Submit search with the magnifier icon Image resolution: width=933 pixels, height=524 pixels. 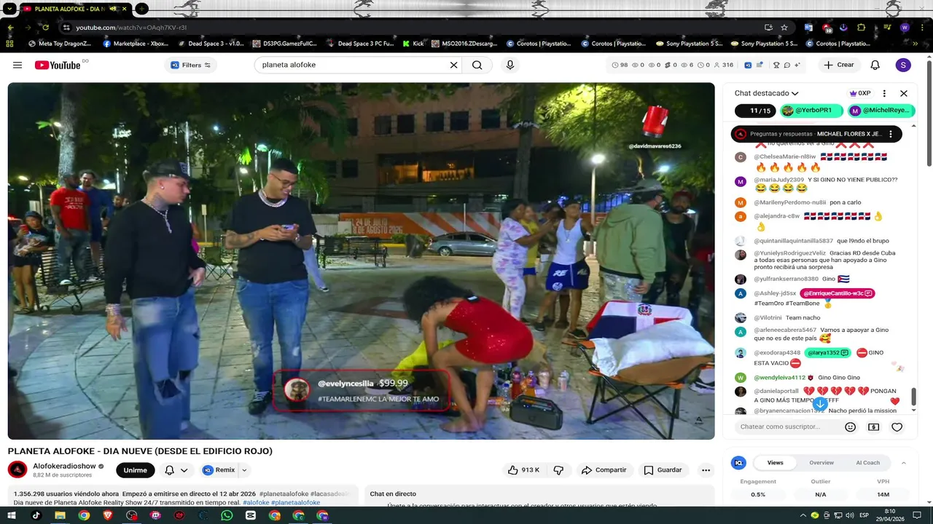pyautogui.click(x=477, y=65)
